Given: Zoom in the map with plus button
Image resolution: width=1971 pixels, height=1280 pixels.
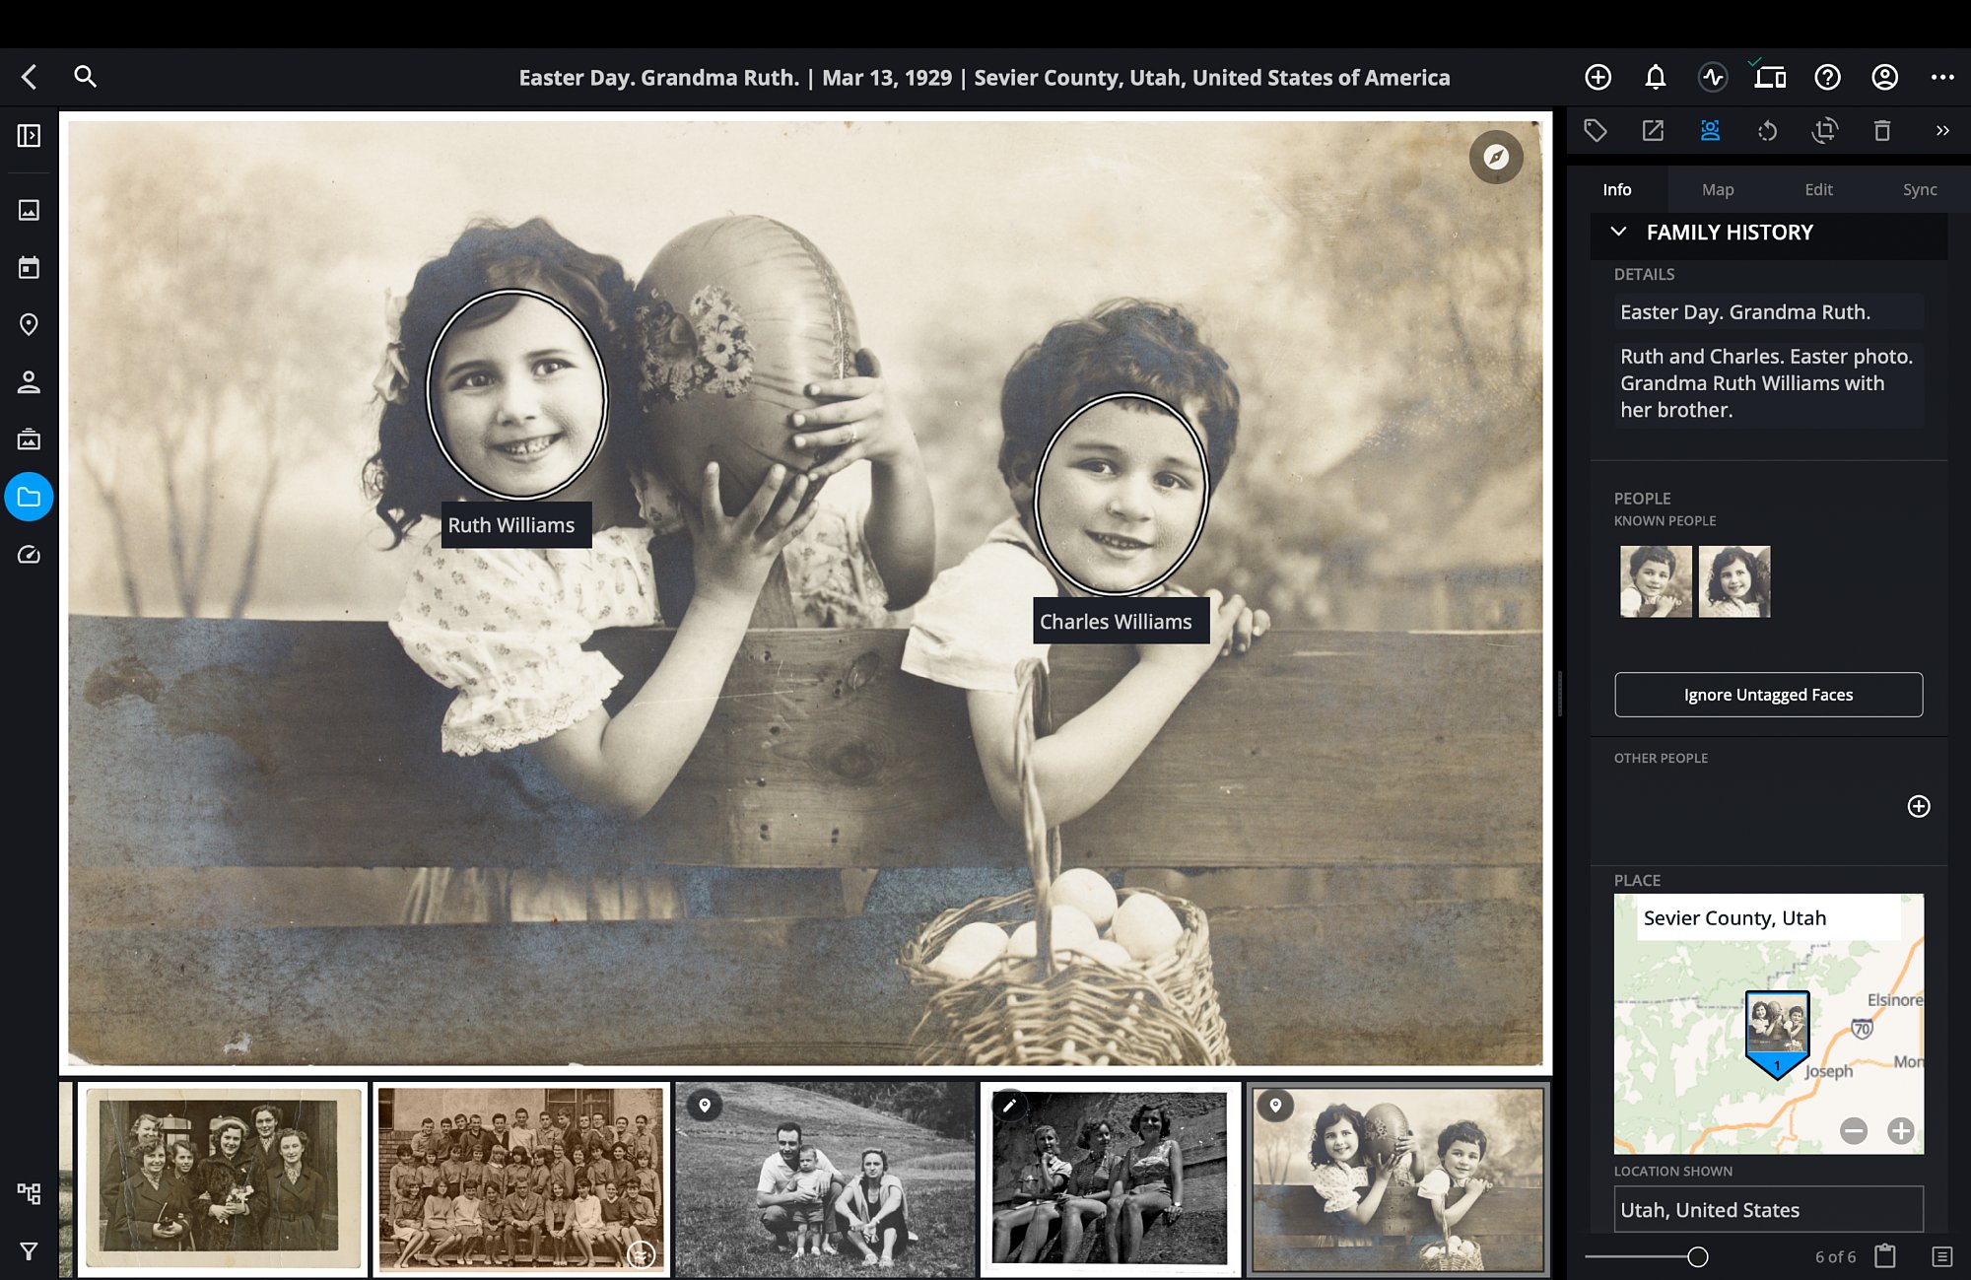Looking at the screenshot, I should click(1900, 1130).
